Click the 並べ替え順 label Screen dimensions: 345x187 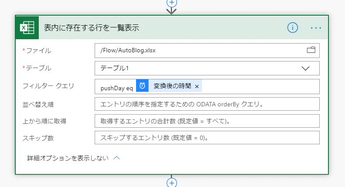click(38, 105)
